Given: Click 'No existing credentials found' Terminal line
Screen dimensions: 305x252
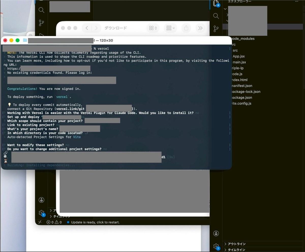Looking at the screenshot, I should pyautogui.click(x=50, y=73).
